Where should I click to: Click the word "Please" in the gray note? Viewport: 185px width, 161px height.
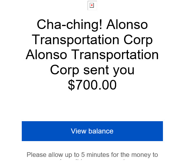(x=37, y=155)
